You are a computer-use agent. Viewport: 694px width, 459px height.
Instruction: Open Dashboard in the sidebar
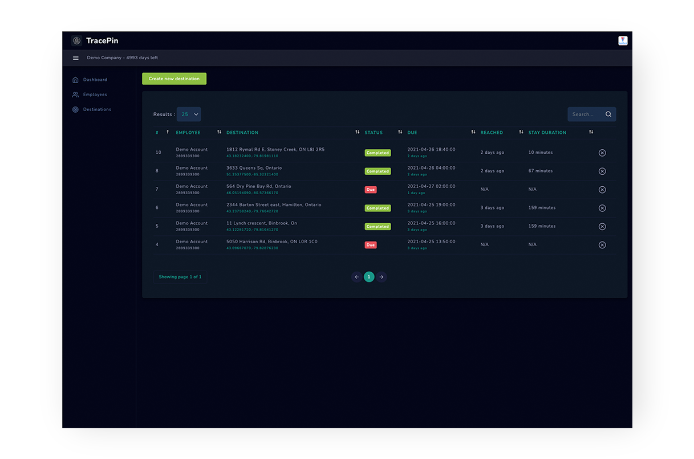pyautogui.click(x=95, y=80)
